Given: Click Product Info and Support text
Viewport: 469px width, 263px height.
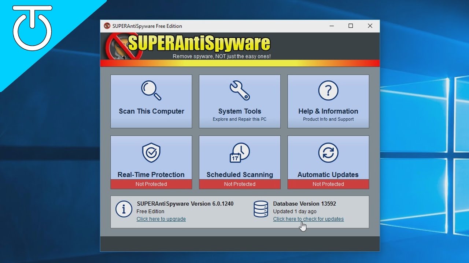Looking at the screenshot, I should coord(328,119).
